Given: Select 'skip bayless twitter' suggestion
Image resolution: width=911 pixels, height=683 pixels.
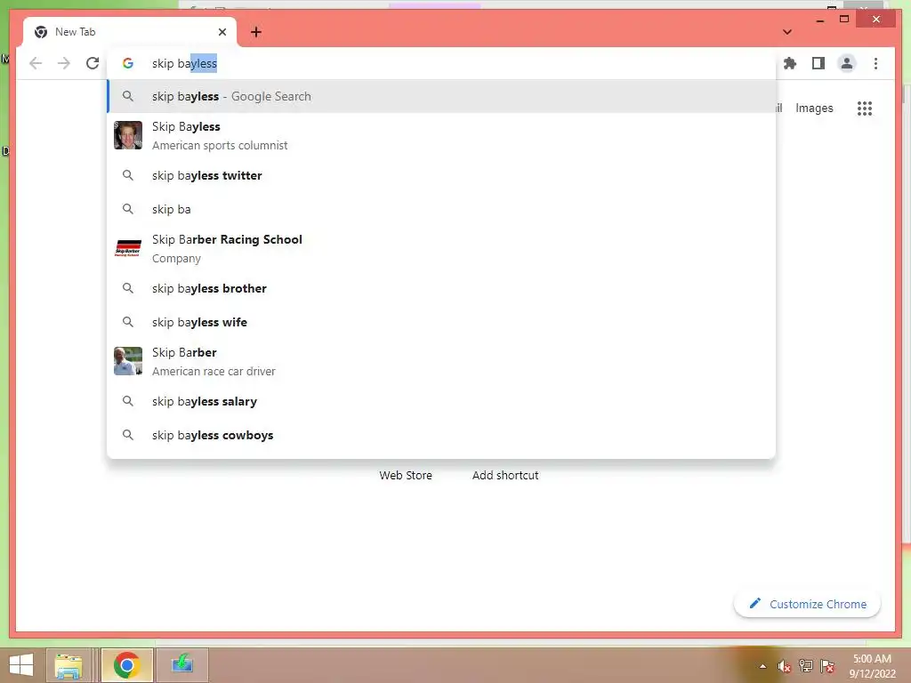Looking at the screenshot, I should (x=441, y=175).
